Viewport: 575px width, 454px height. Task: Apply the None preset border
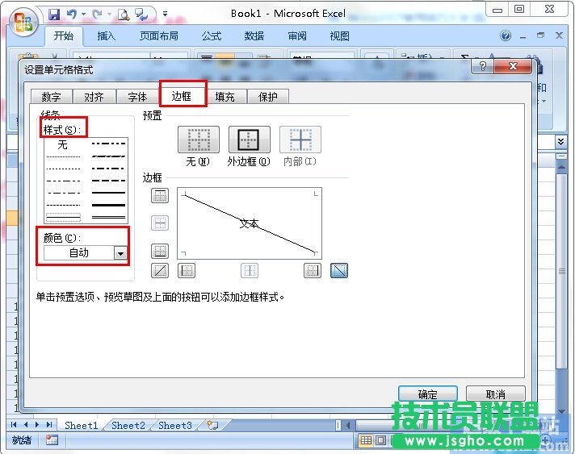(199, 140)
